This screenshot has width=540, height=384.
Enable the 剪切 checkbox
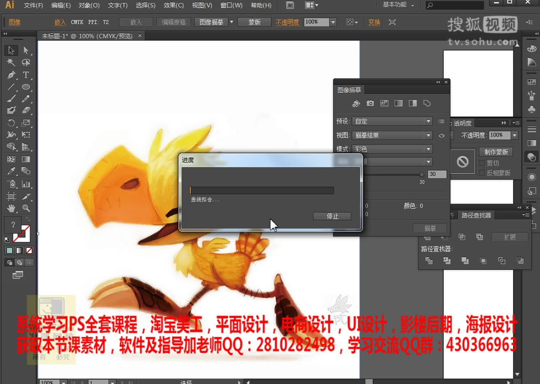click(x=482, y=163)
